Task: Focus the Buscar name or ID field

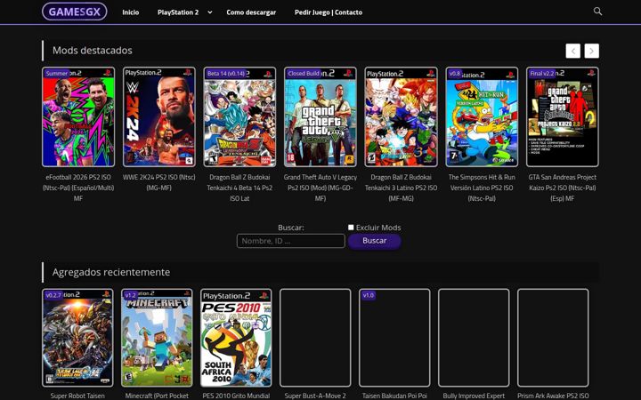Action: pos(290,241)
